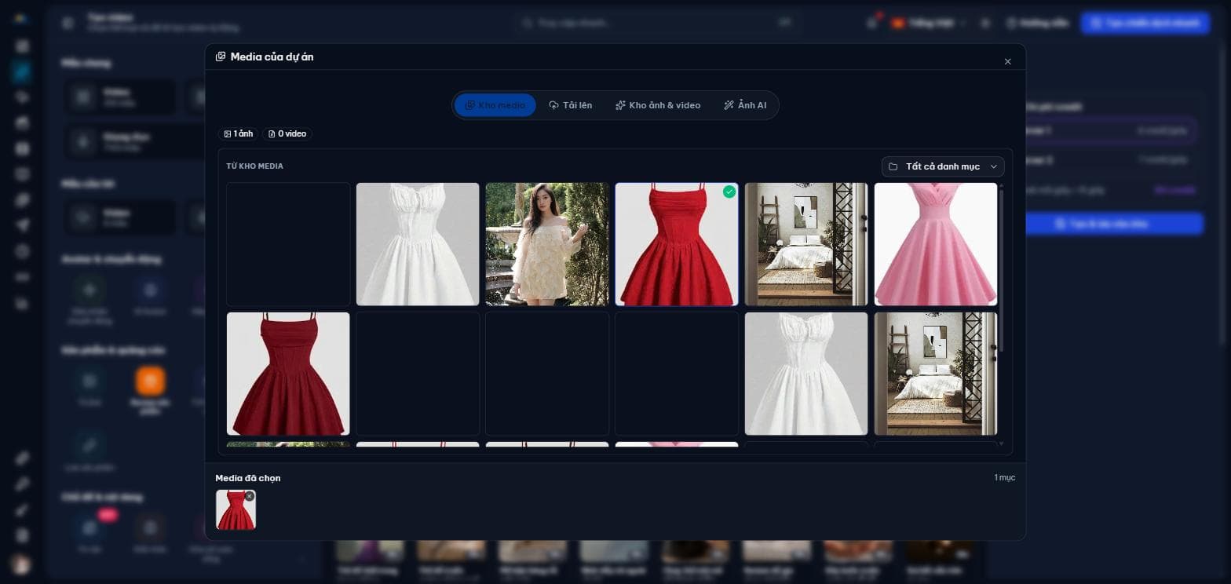Open the Kho ảnh & video tab

tap(658, 105)
